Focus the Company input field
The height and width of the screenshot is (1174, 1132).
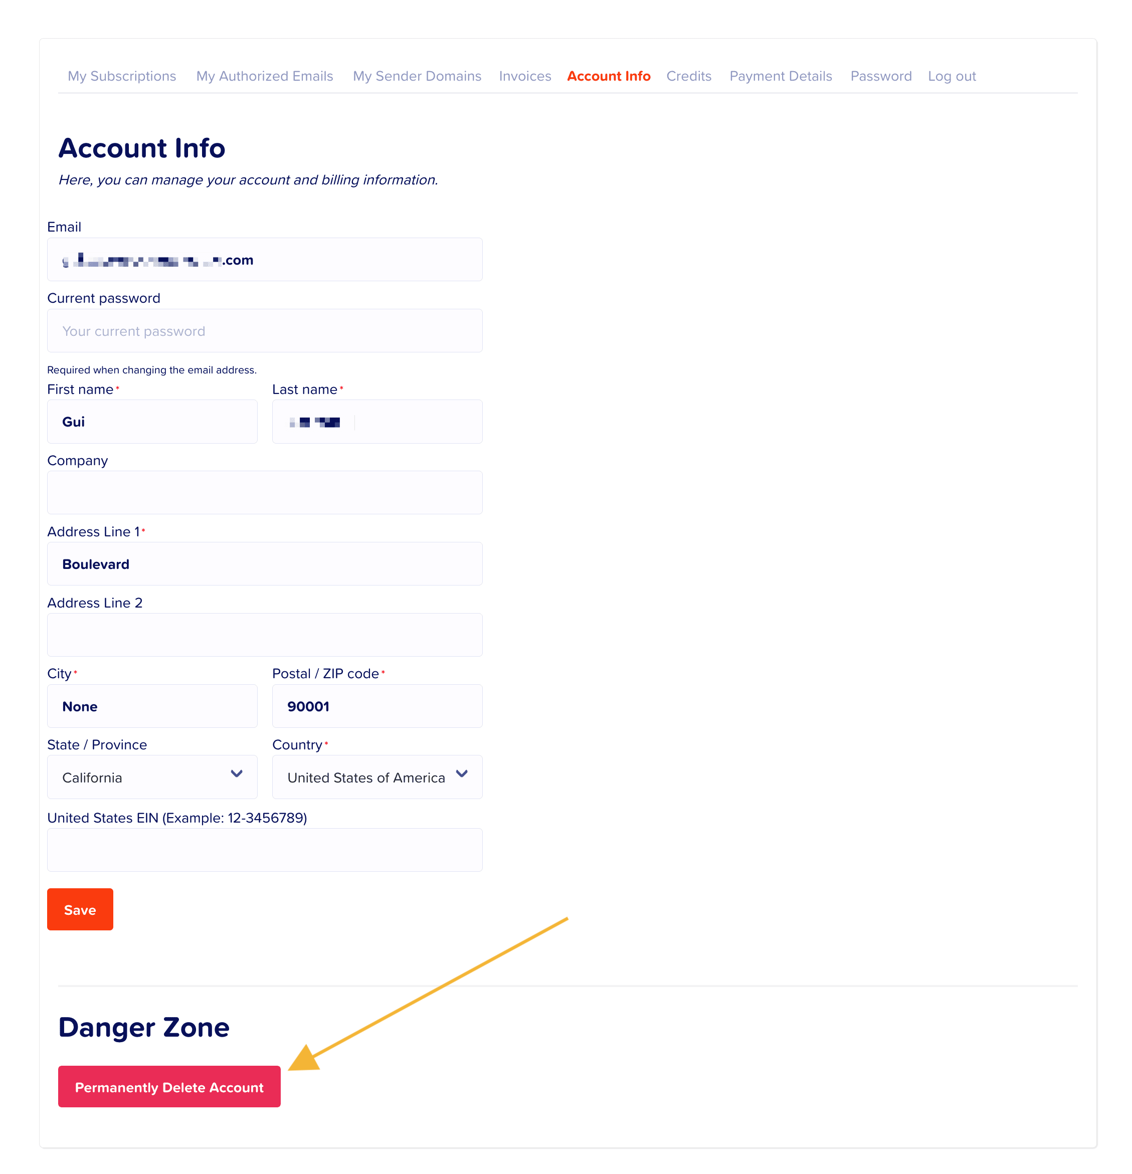coord(265,492)
